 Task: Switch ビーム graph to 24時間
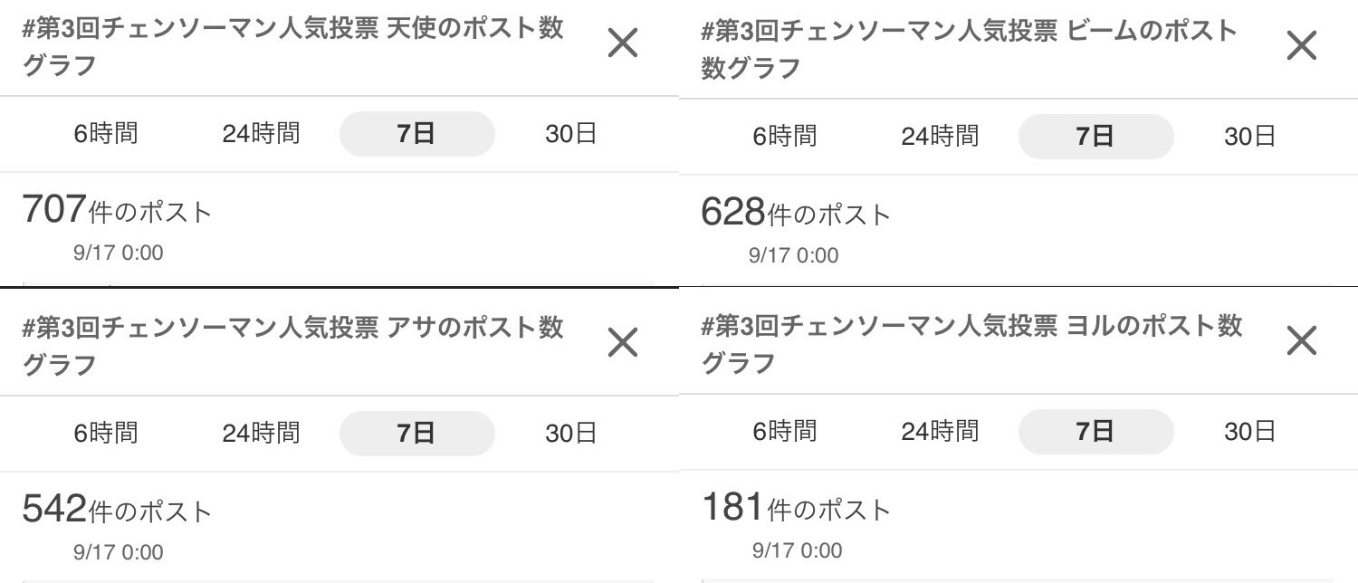[940, 137]
